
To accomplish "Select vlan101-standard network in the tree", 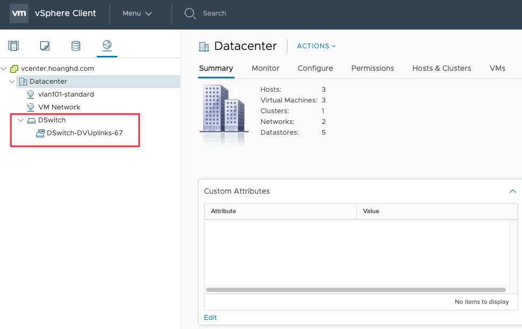I will [66, 94].
